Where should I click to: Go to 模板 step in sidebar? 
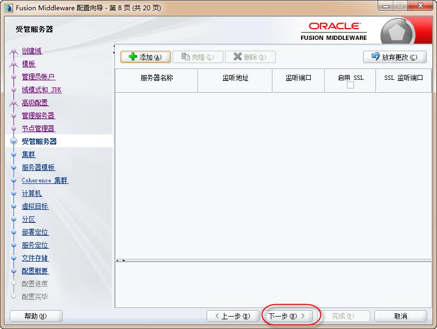coord(29,64)
